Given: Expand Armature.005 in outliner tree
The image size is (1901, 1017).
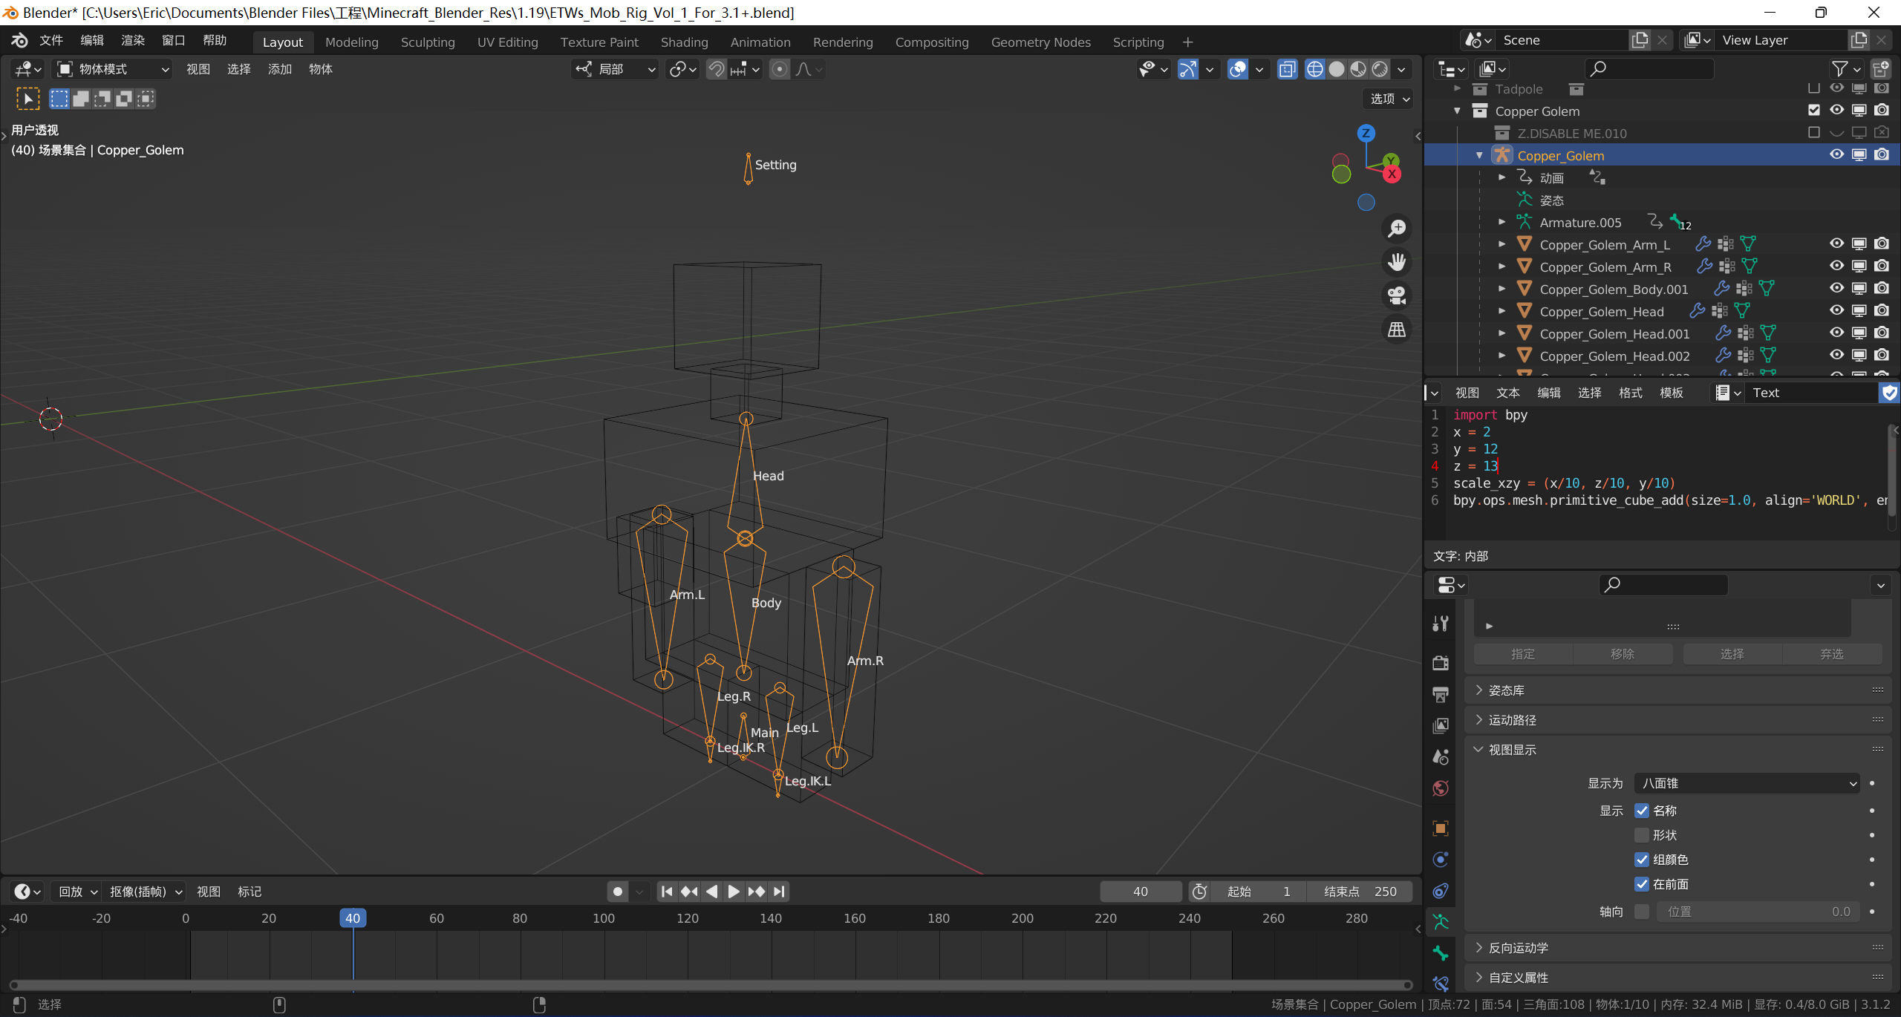Looking at the screenshot, I should 1501,222.
